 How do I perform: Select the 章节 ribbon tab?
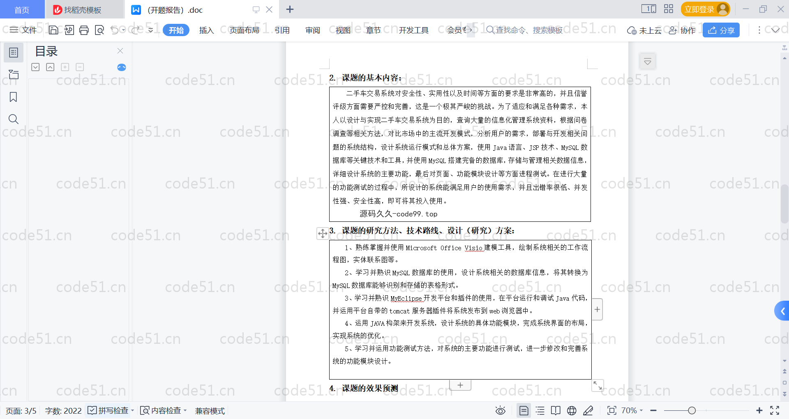[x=373, y=30]
